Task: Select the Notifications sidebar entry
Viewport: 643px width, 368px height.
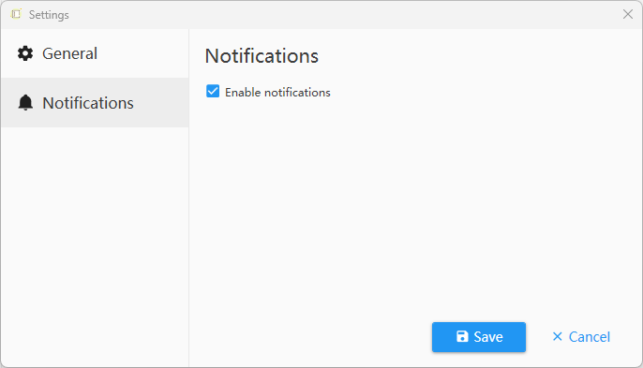Action: point(95,102)
